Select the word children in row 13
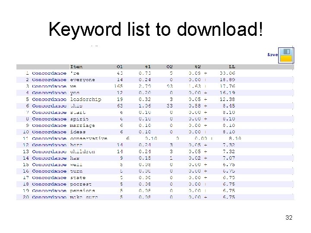This screenshot has height=233, width=311. click(83, 152)
